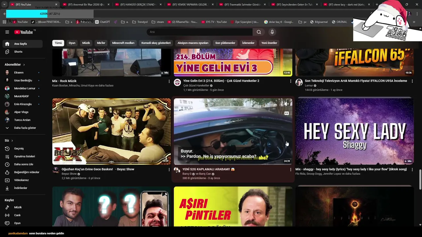This screenshot has height=237, width=422.
Task: Switch to Anormal Bir İftar 2026 tab
Action: [86, 5]
